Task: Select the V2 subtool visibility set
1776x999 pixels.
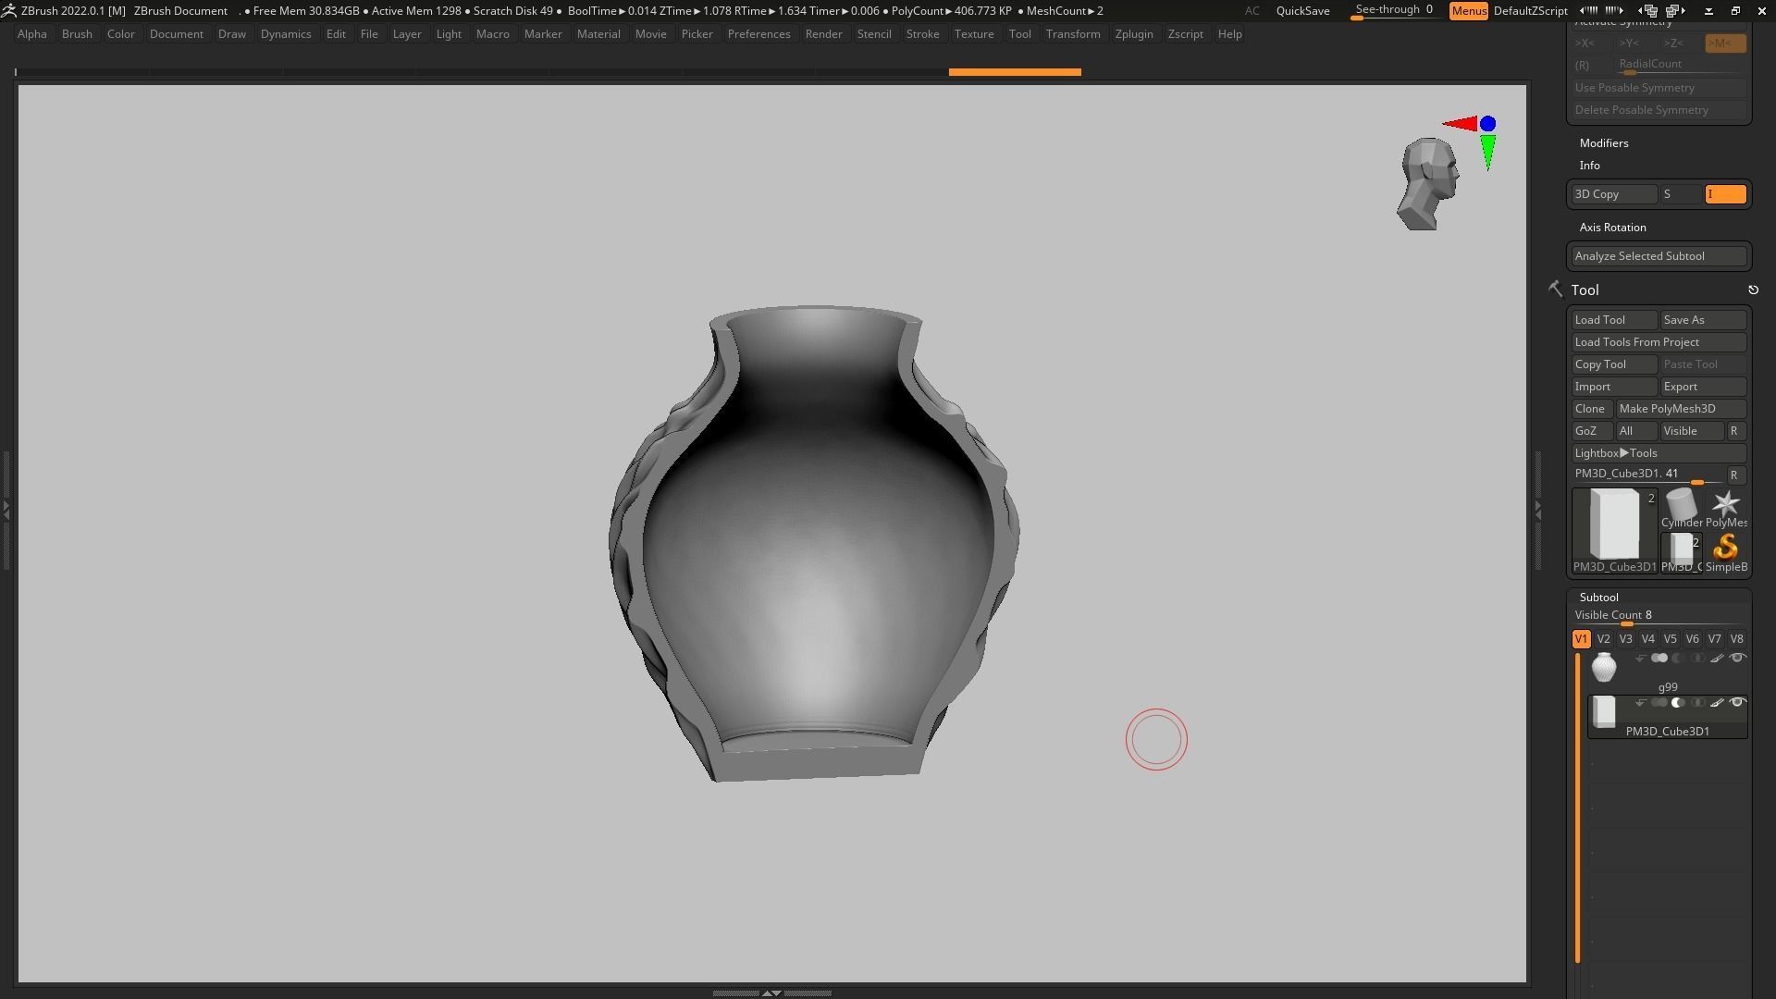Action: click(x=1603, y=639)
